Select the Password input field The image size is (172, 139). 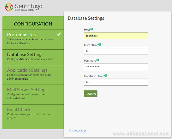[x=116, y=67]
